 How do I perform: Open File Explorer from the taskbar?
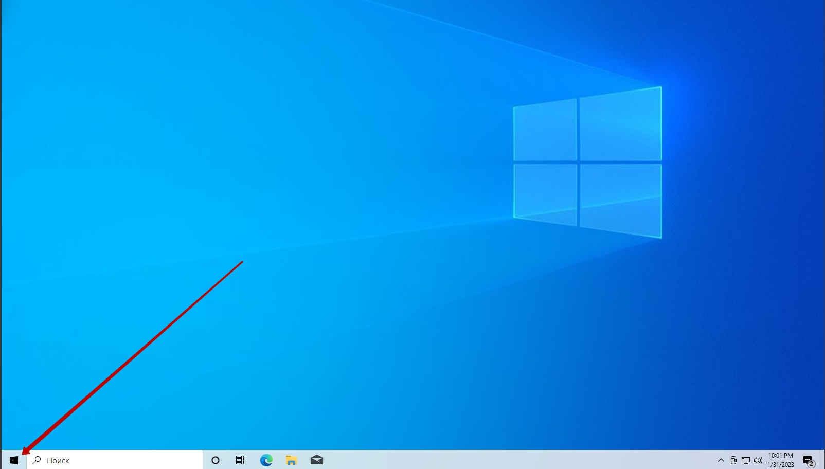tap(291, 460)
